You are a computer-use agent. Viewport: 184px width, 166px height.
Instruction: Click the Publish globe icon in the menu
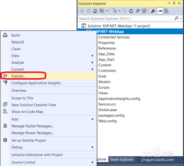5,76
